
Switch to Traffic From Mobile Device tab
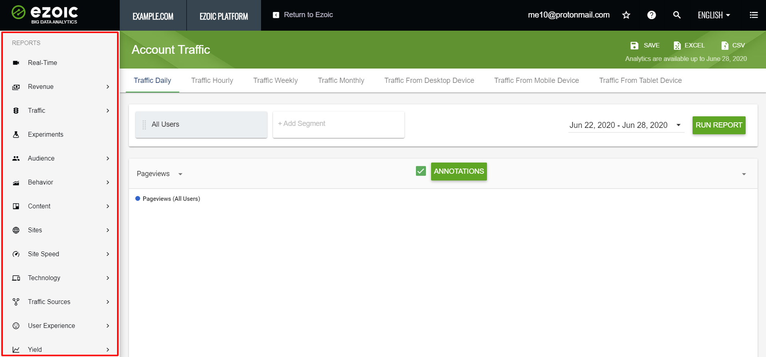[536, 80]
